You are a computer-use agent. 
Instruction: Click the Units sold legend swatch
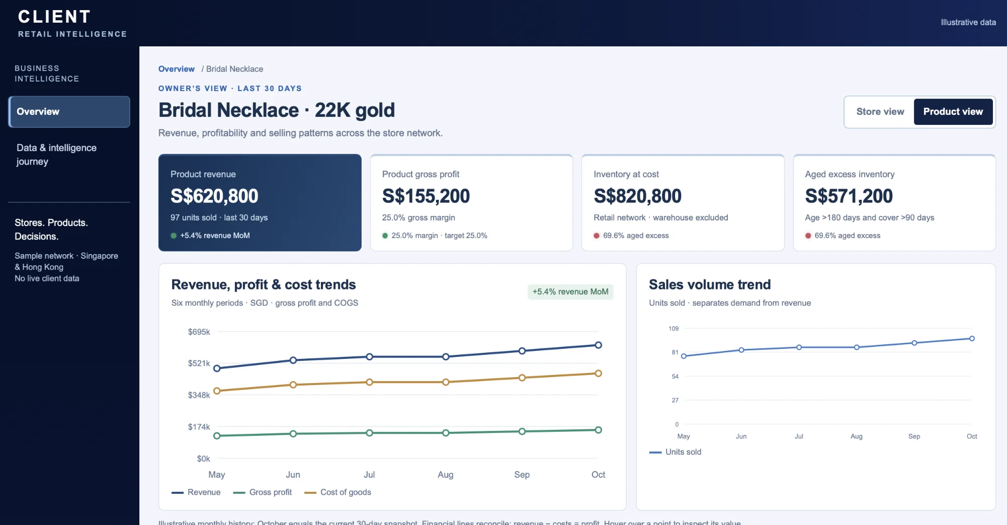click(x=655, y=453)
